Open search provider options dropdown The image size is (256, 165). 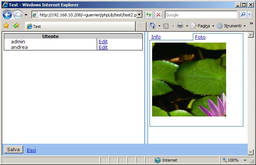(250, 15)
